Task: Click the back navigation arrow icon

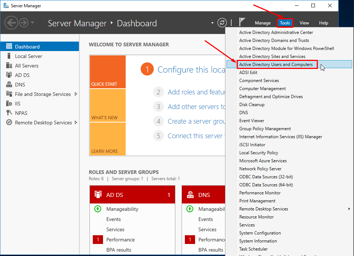Action: 11,23
